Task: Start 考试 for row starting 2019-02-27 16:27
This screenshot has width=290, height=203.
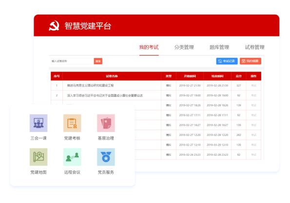Action: tap(253, 125)
